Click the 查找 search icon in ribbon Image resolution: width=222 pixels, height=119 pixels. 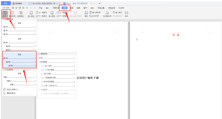tap(122, 8)
